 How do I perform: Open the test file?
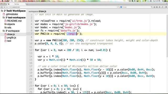point(9,41)
